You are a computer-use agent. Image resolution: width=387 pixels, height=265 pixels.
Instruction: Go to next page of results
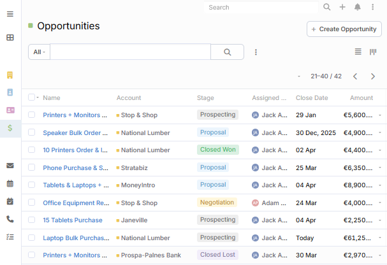[373, 76]
